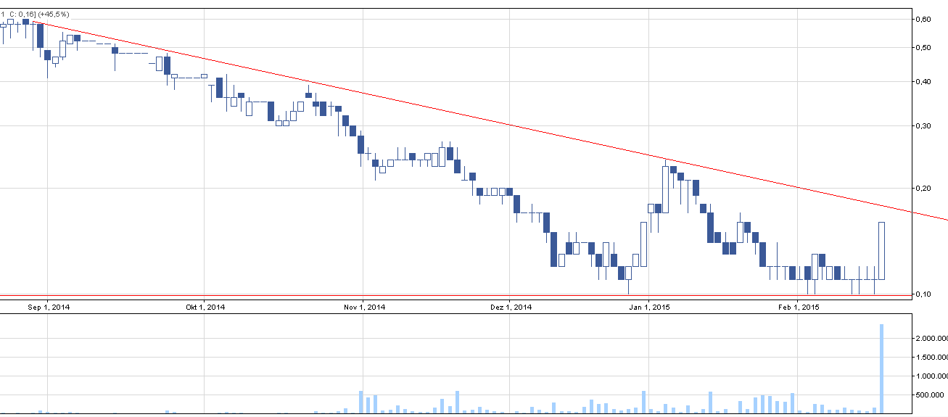The width and height of the screenshot is (948, 417).
Task: Select the Feb 1, 2015 date label
Action: point(799,307)
